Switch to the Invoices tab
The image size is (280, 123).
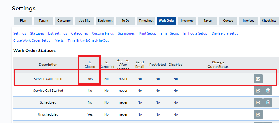[x=248, y=21]
